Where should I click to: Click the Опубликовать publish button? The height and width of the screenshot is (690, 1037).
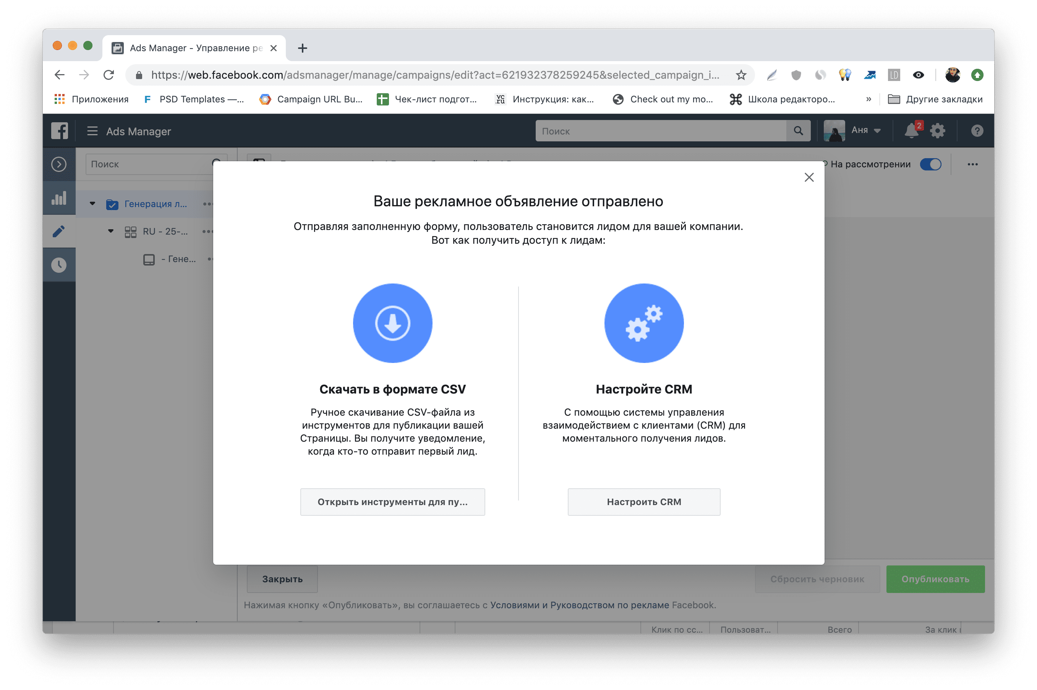point(935,579)
